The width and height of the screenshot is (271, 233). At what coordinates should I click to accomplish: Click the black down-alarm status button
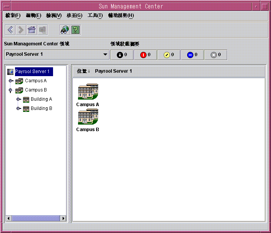pos(122,55)
